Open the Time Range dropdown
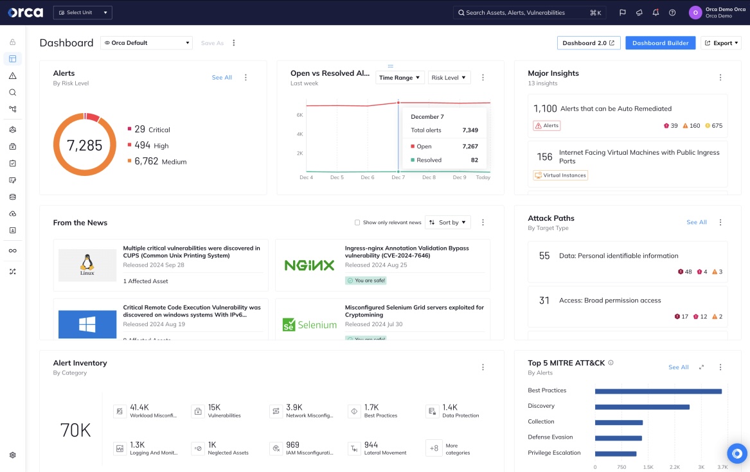 point(399,78)
